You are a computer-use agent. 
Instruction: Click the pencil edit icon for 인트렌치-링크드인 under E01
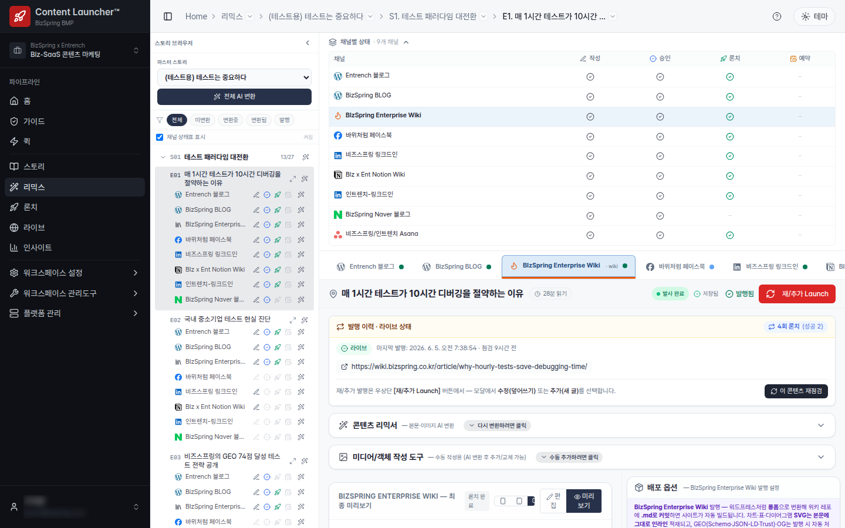(256, 285)
